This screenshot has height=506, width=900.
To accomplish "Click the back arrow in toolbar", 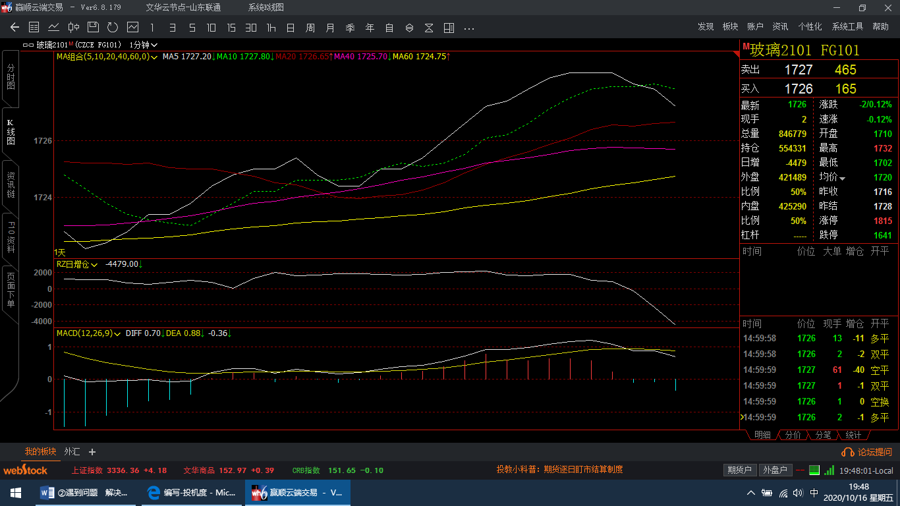I will click(14, 28).
